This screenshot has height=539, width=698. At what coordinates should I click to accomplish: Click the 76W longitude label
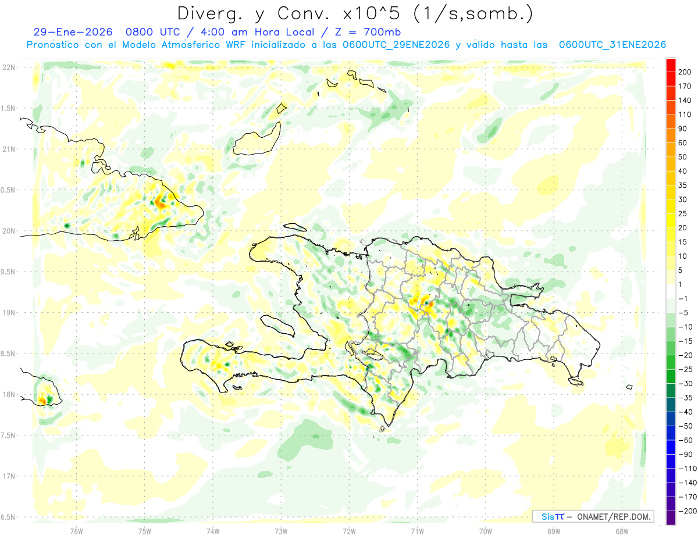tap(76, 531)
